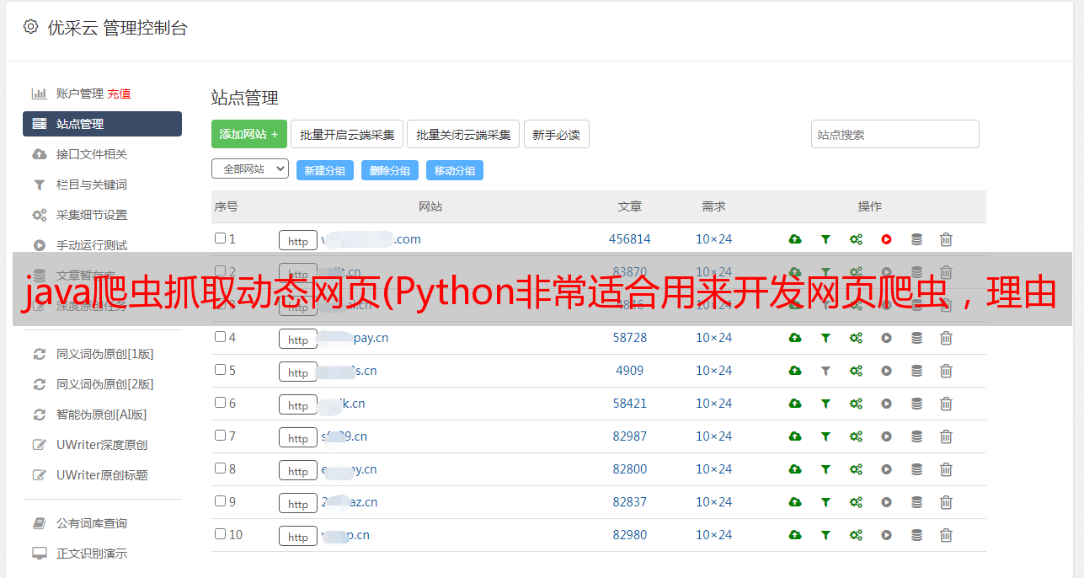
Task: Click the 站点搜索 search field
Action: pyautogui.click(x=894, y=135)
